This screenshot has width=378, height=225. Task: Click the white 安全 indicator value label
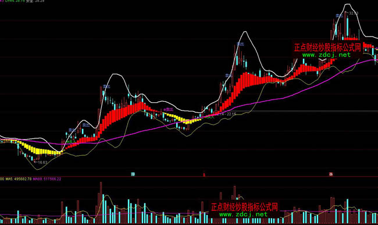pos(35,1)
